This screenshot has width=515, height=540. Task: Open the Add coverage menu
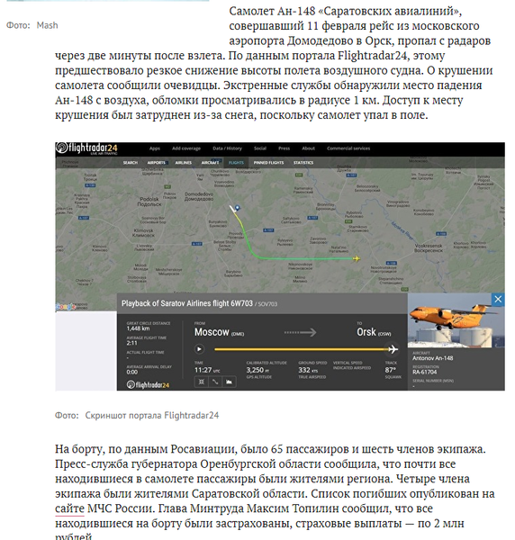tap(186, 148)
